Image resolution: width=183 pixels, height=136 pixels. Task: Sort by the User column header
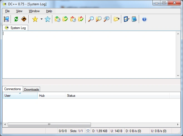tap(20, 95)
